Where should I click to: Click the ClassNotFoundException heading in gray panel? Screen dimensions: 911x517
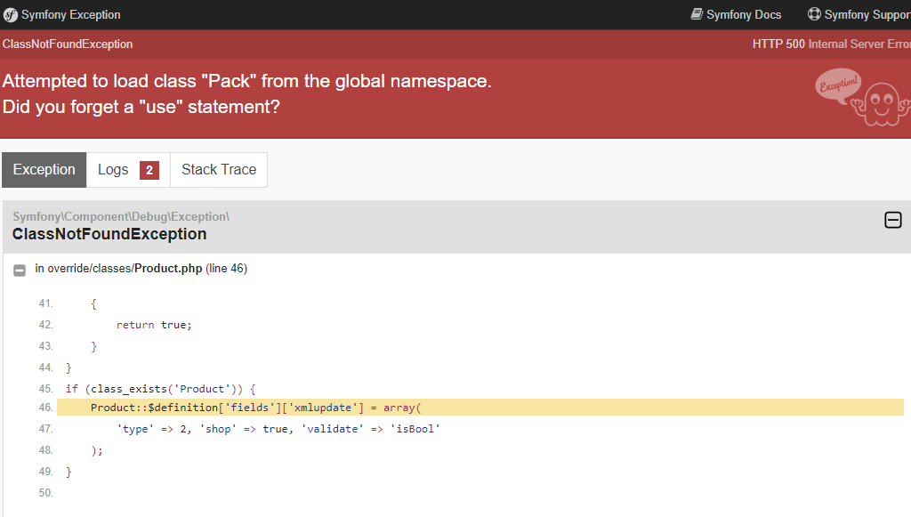tap(109, 234)
